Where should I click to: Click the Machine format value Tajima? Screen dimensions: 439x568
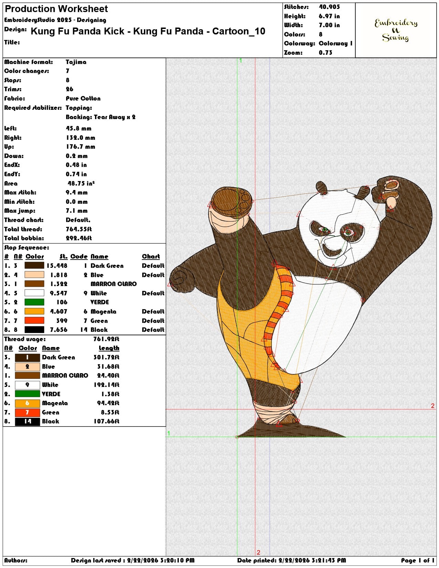tap(76, 62)
